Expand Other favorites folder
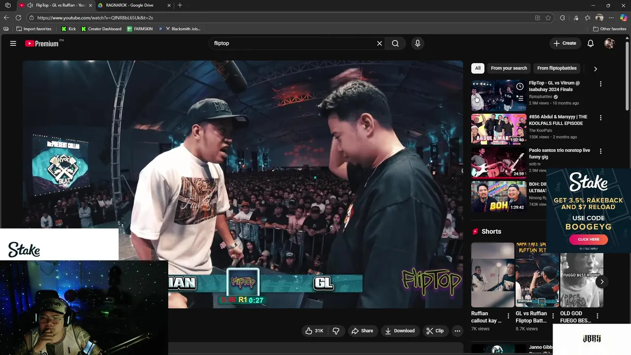 pos(610,29)
